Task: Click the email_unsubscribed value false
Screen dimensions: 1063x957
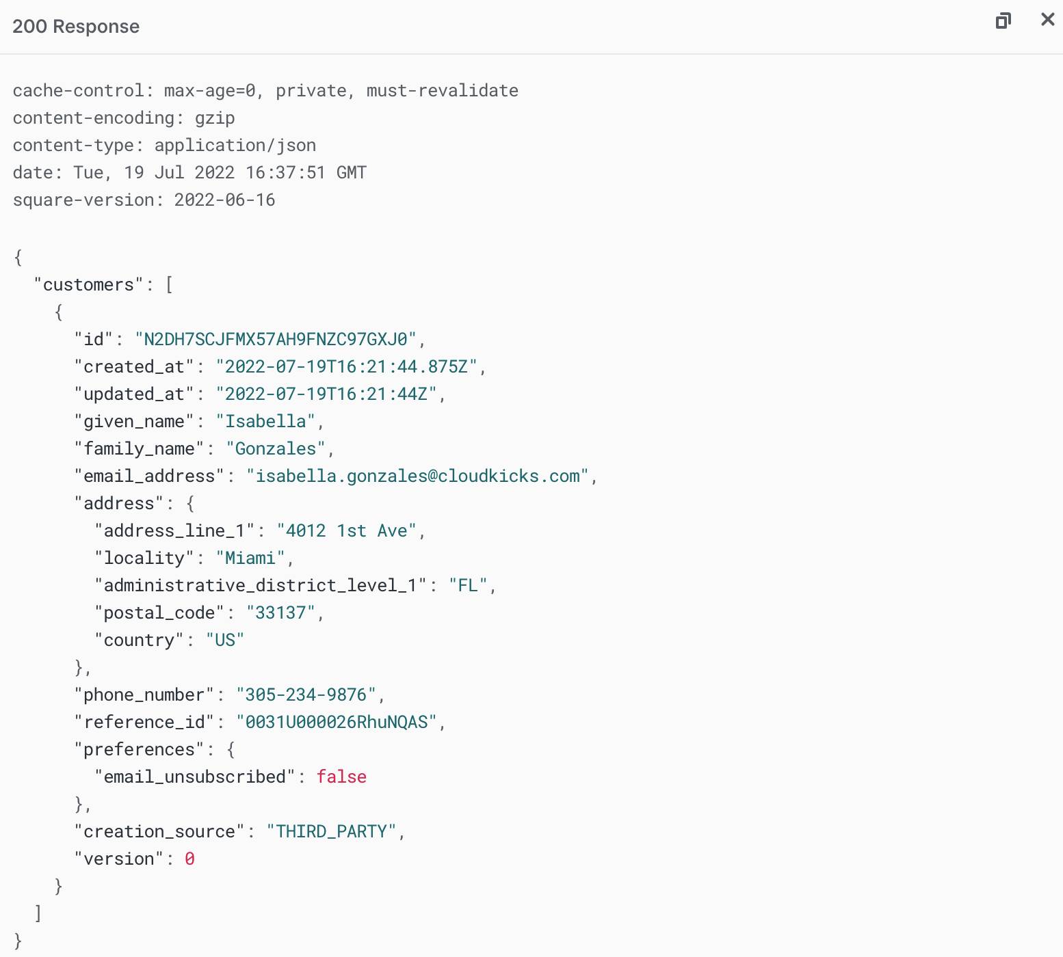Action: point(341,777)
